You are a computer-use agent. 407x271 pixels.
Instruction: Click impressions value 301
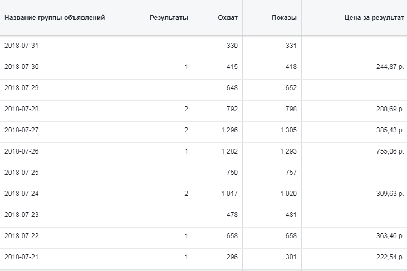(291, 257)
